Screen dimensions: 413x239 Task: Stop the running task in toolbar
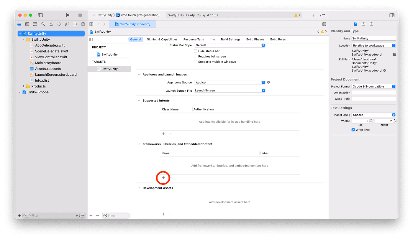point(80,15)
